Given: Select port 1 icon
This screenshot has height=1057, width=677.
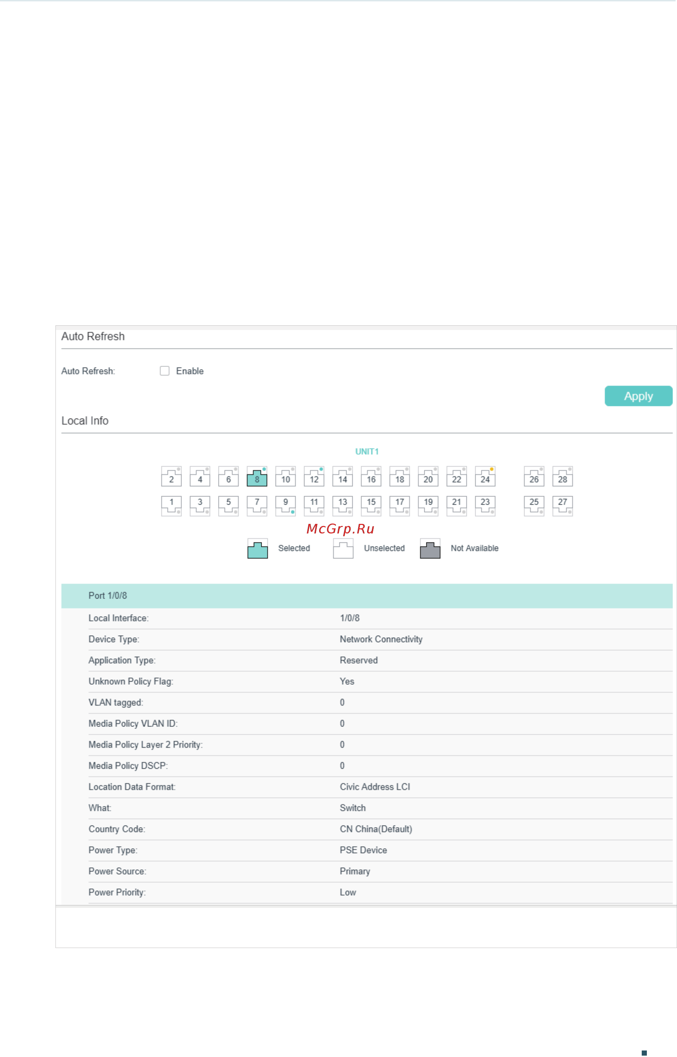Looking at the screenshot, I should [172, 506].
